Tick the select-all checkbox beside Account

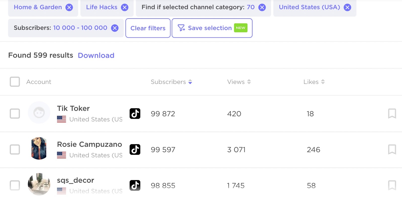click(15, 82)
